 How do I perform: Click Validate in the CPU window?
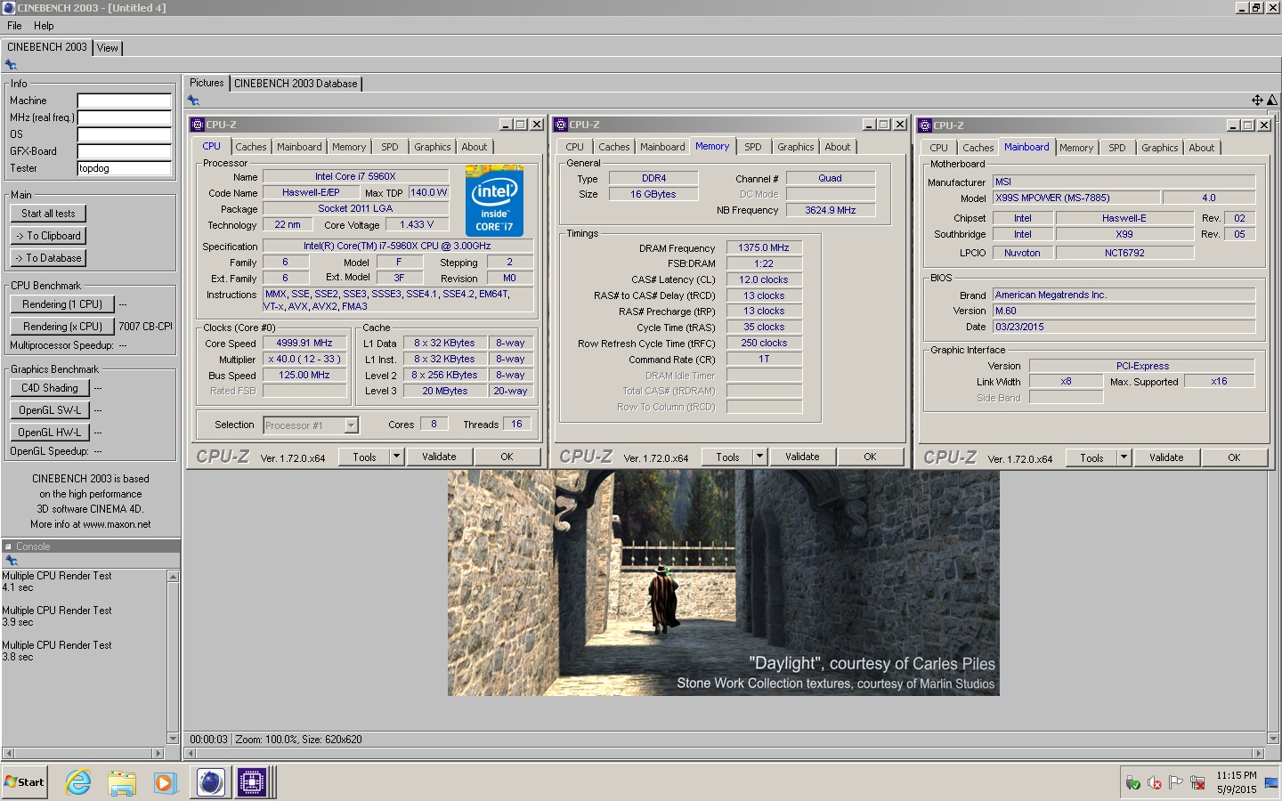point(439,457)
